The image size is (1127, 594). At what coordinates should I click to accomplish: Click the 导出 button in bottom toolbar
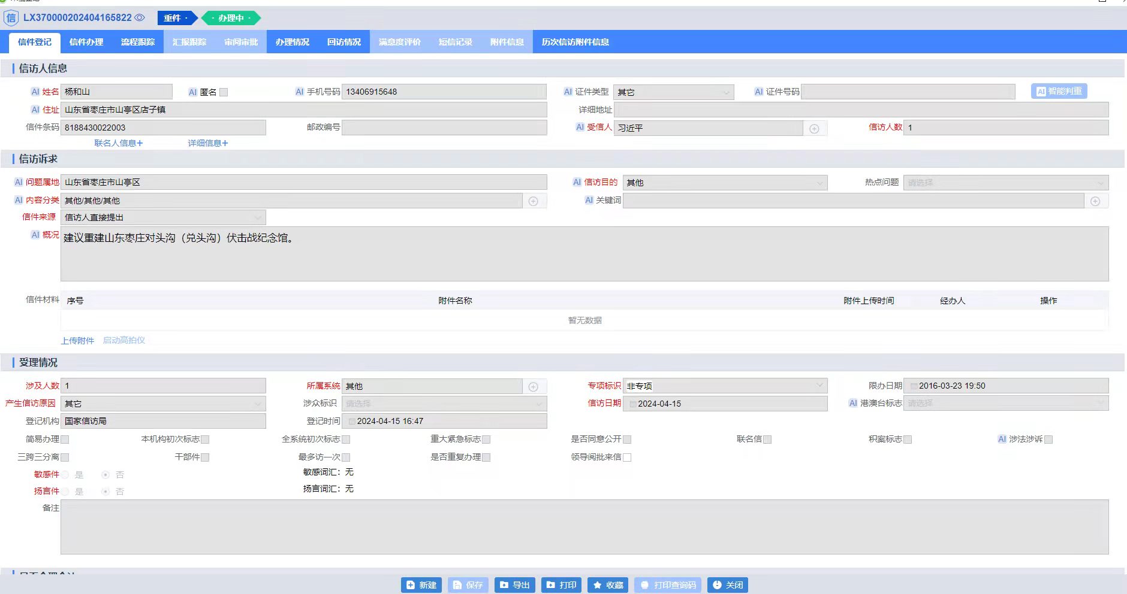(x=515, y=585)
